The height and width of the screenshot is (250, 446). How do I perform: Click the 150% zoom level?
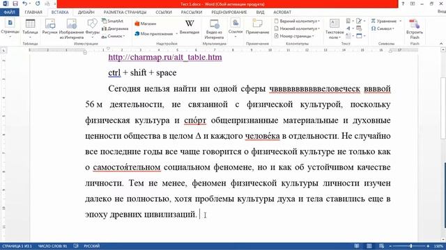click(438, 246)
